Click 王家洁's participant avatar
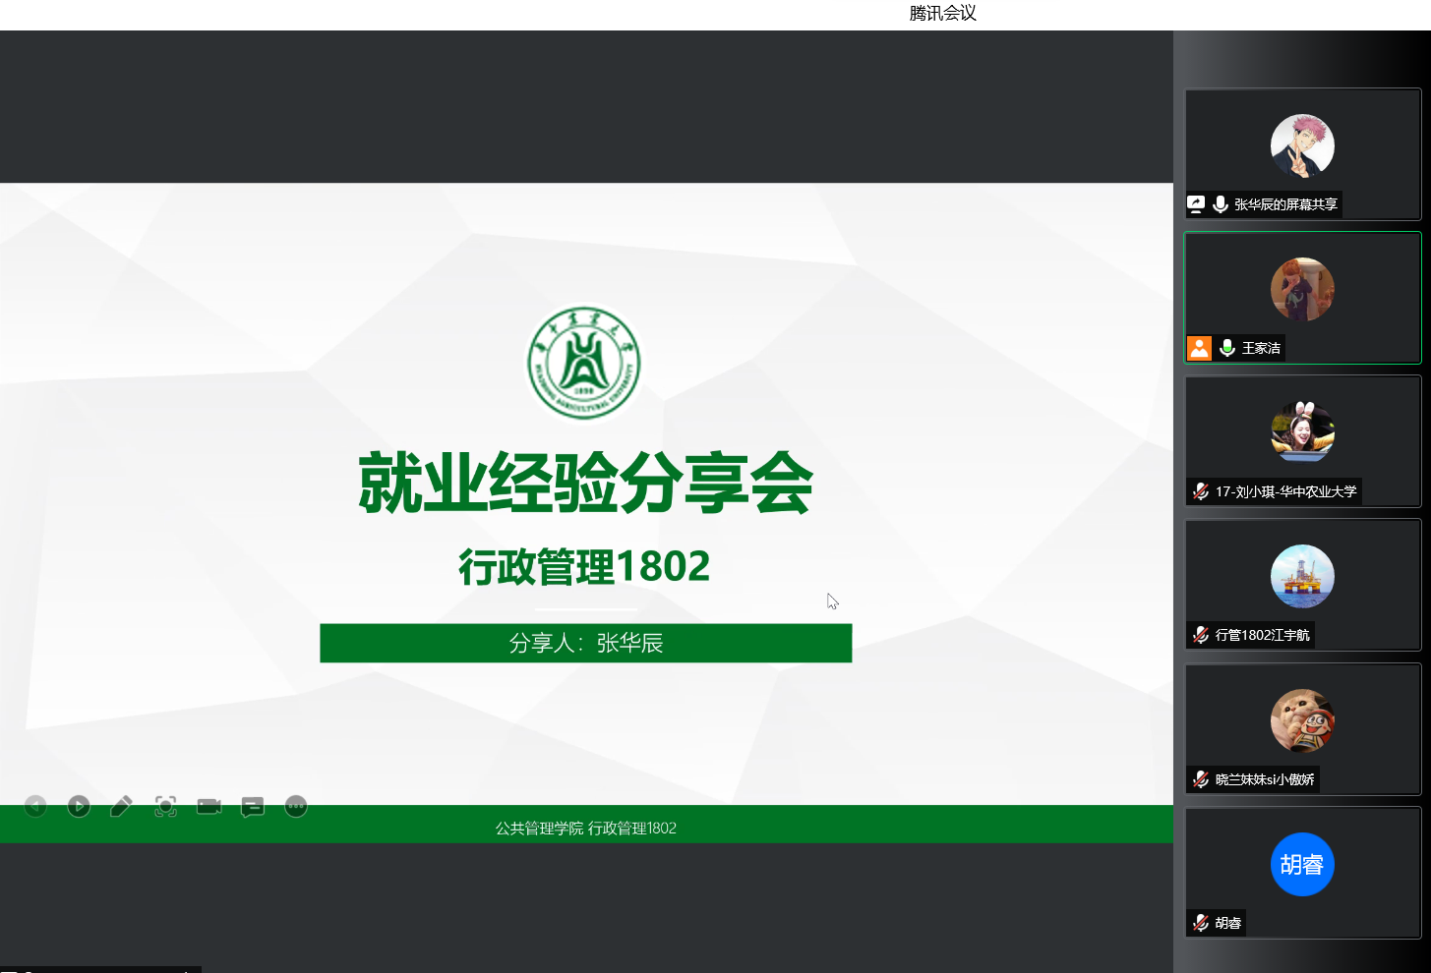Screen dimensions: 1431x973 (1302, 289)
